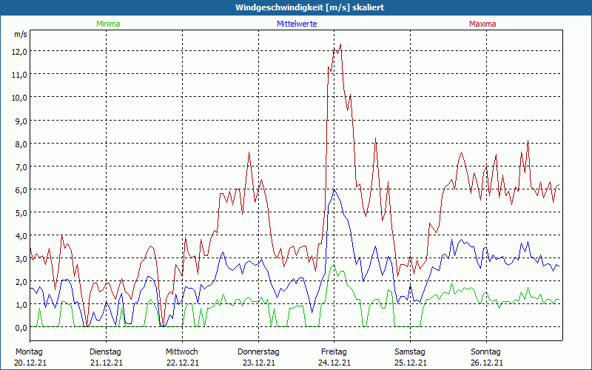Screen dimensions: 592x370
Task: Click the red Maxima legend label
Action: click(x=482, y=24)
